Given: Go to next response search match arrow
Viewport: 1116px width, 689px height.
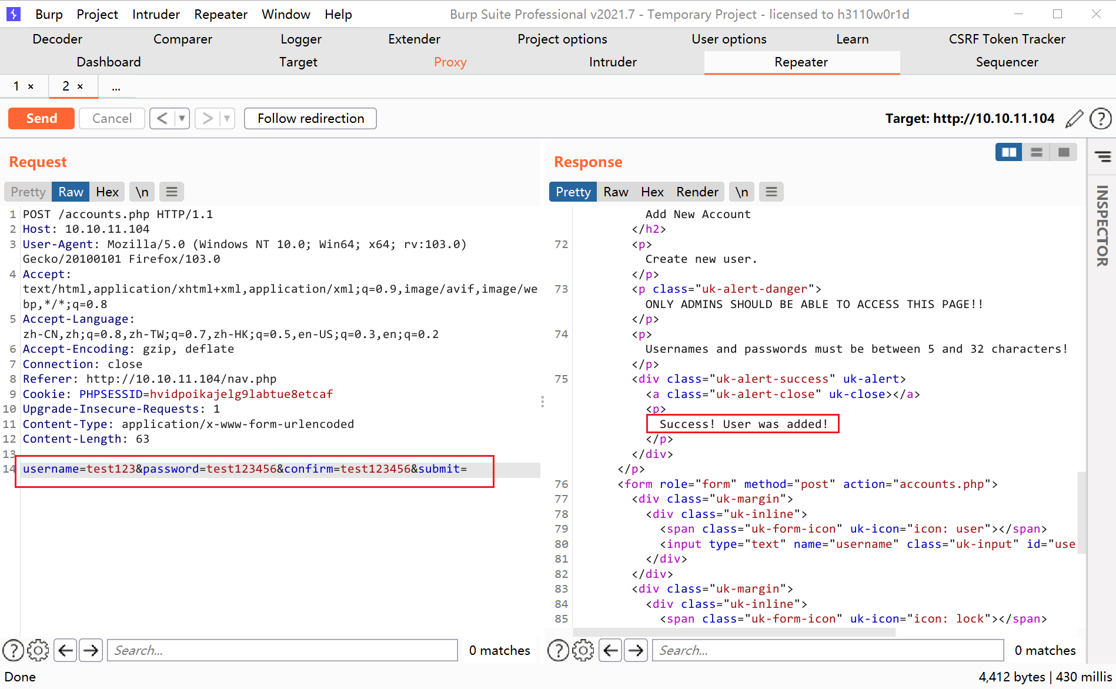Looking at the screenshot, I should tap(636, 650).
